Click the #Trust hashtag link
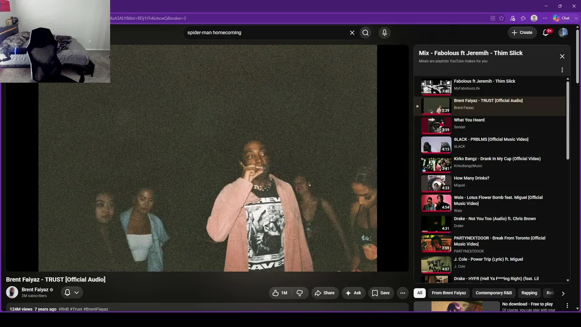581x327 pixels. tap(76, 309)
